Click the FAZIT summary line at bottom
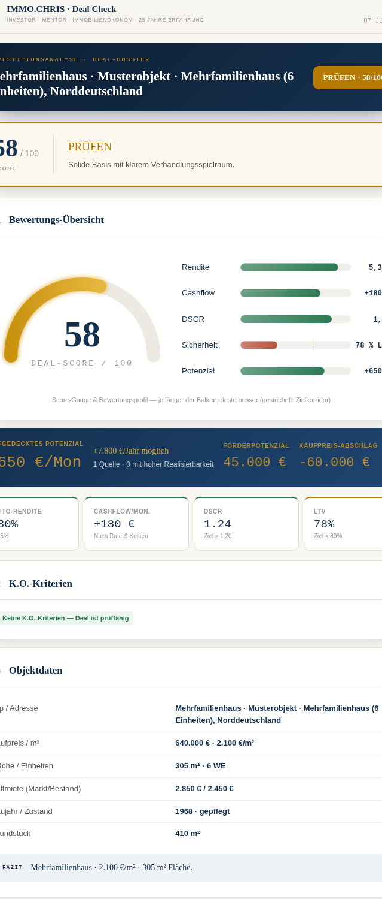 tap(191, 868)
